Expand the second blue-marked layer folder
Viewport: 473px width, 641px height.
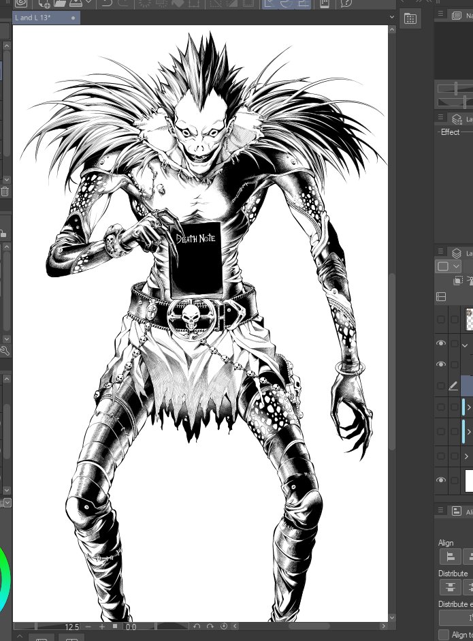coord(469,432)
